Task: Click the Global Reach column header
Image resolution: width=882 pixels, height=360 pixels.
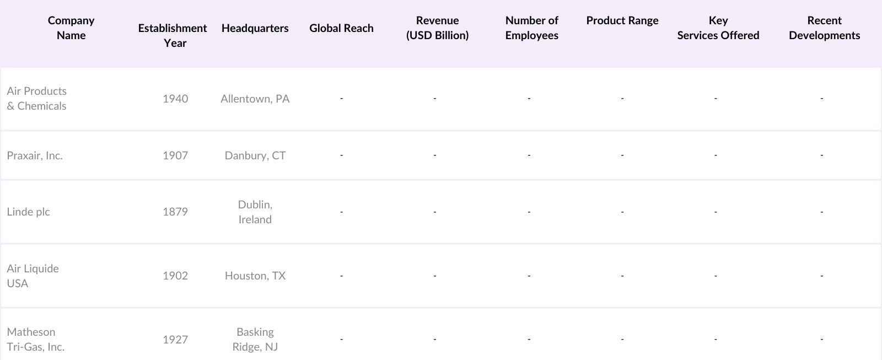Action: point(341,28)
